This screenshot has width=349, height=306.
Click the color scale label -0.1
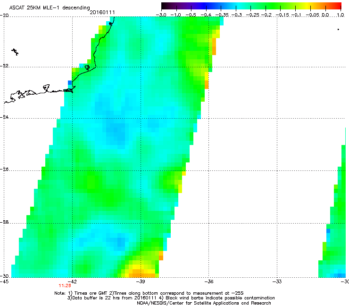(x=296, y=15)
